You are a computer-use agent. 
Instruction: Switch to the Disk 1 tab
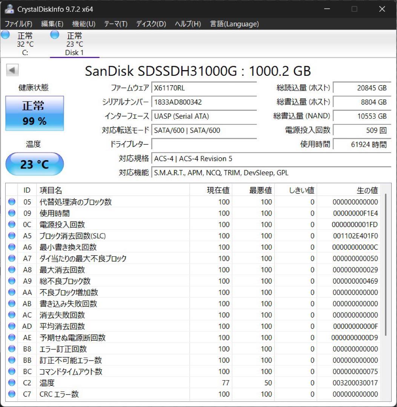click(x=75, y=44)
